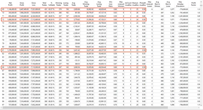203x110 pixels.
Task: Click the Winning Trades column header
Action: pyautogui.click(x=58, y=4)
